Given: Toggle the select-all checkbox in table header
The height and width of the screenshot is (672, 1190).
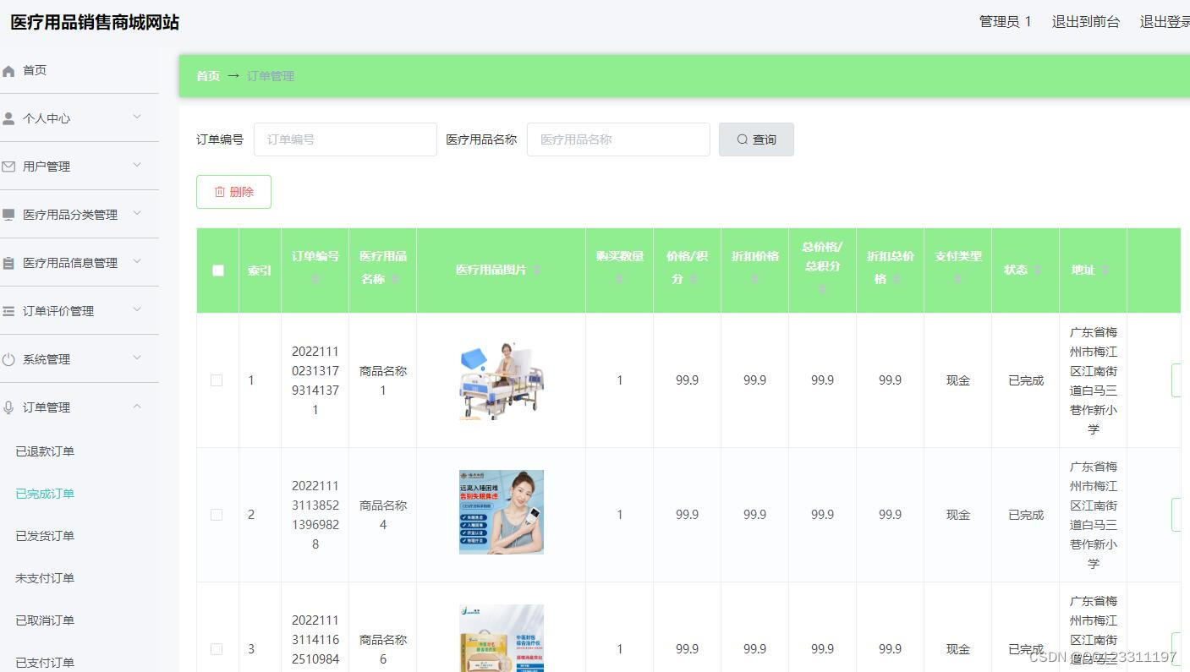Looking at the screenshot, I should coord(218,270).
